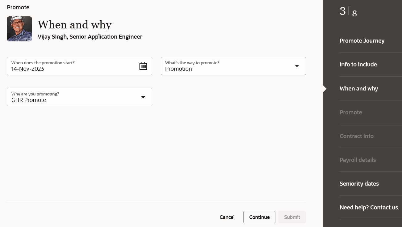Screen dimensions: 402x227
Task: Open the calendar date picker icon
Action: click(143, 66)
